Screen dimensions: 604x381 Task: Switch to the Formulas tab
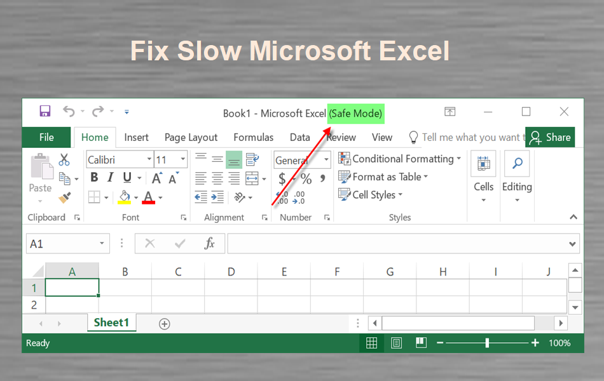click(253, 137)
